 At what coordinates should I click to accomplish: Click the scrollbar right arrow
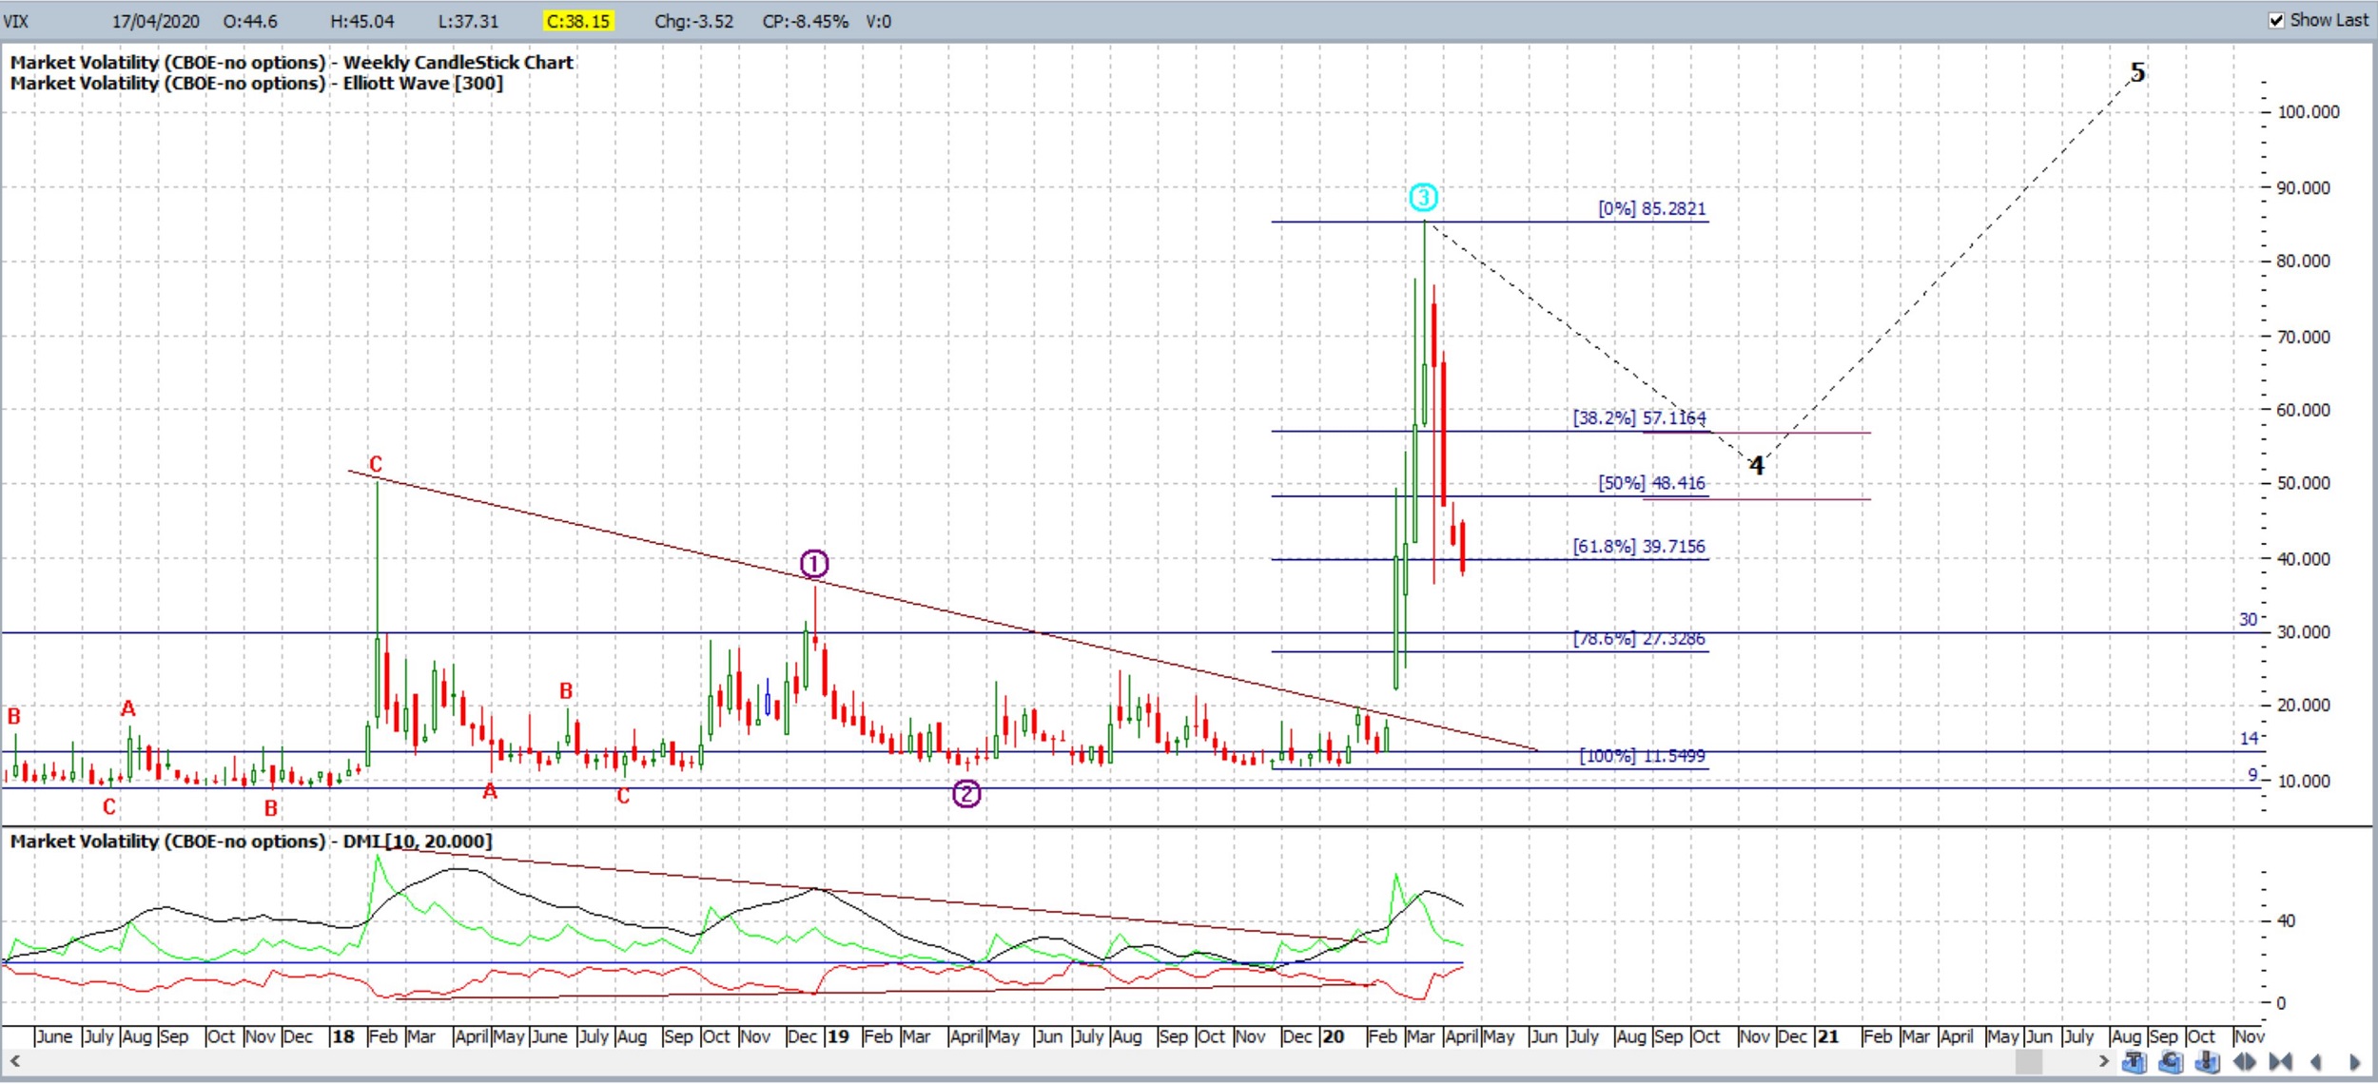pos(2103,1061)
